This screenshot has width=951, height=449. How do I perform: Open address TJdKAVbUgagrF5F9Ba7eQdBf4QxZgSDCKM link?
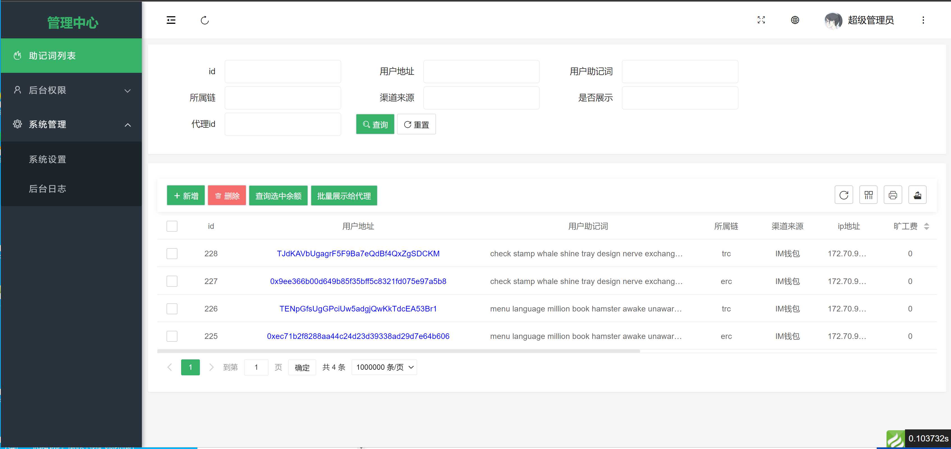click(x=358, y=253)
